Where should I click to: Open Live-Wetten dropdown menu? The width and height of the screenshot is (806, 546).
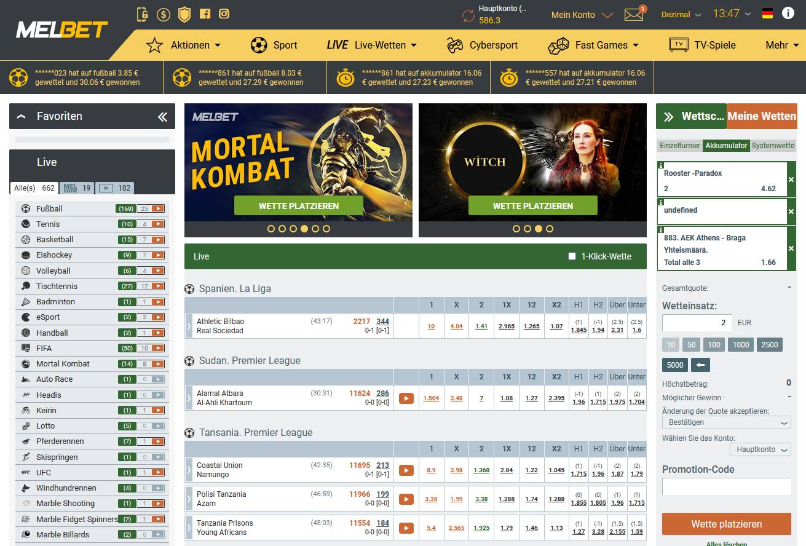[372, 45]
